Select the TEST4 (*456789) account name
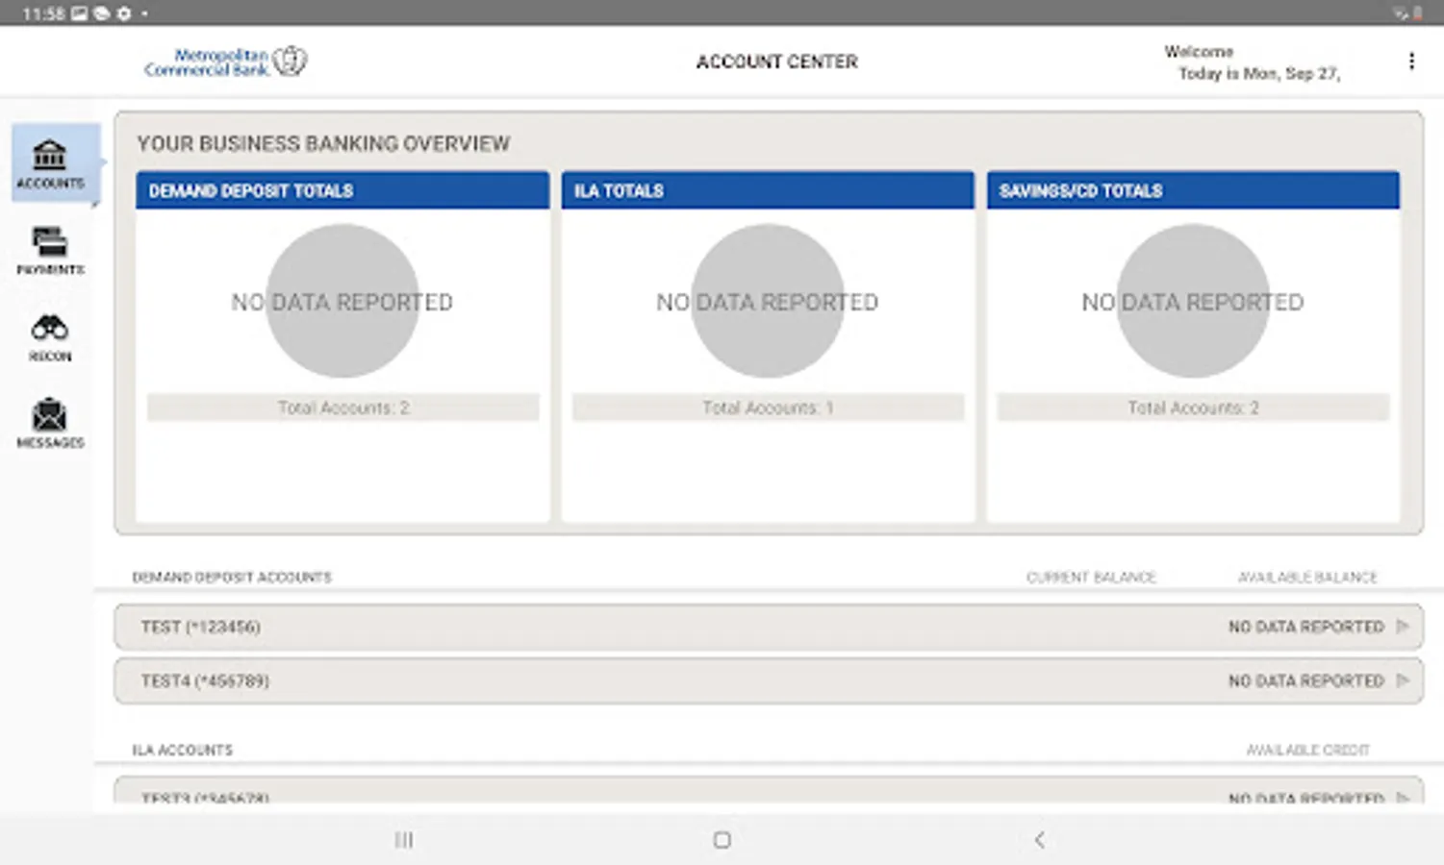This screenshot has height=865, width=1444. [x=205, y=680]
